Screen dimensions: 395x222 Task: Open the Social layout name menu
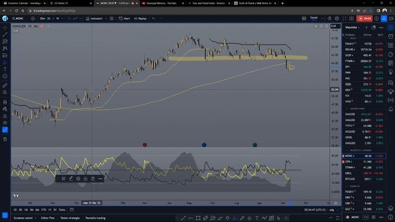tap(314, 18)
